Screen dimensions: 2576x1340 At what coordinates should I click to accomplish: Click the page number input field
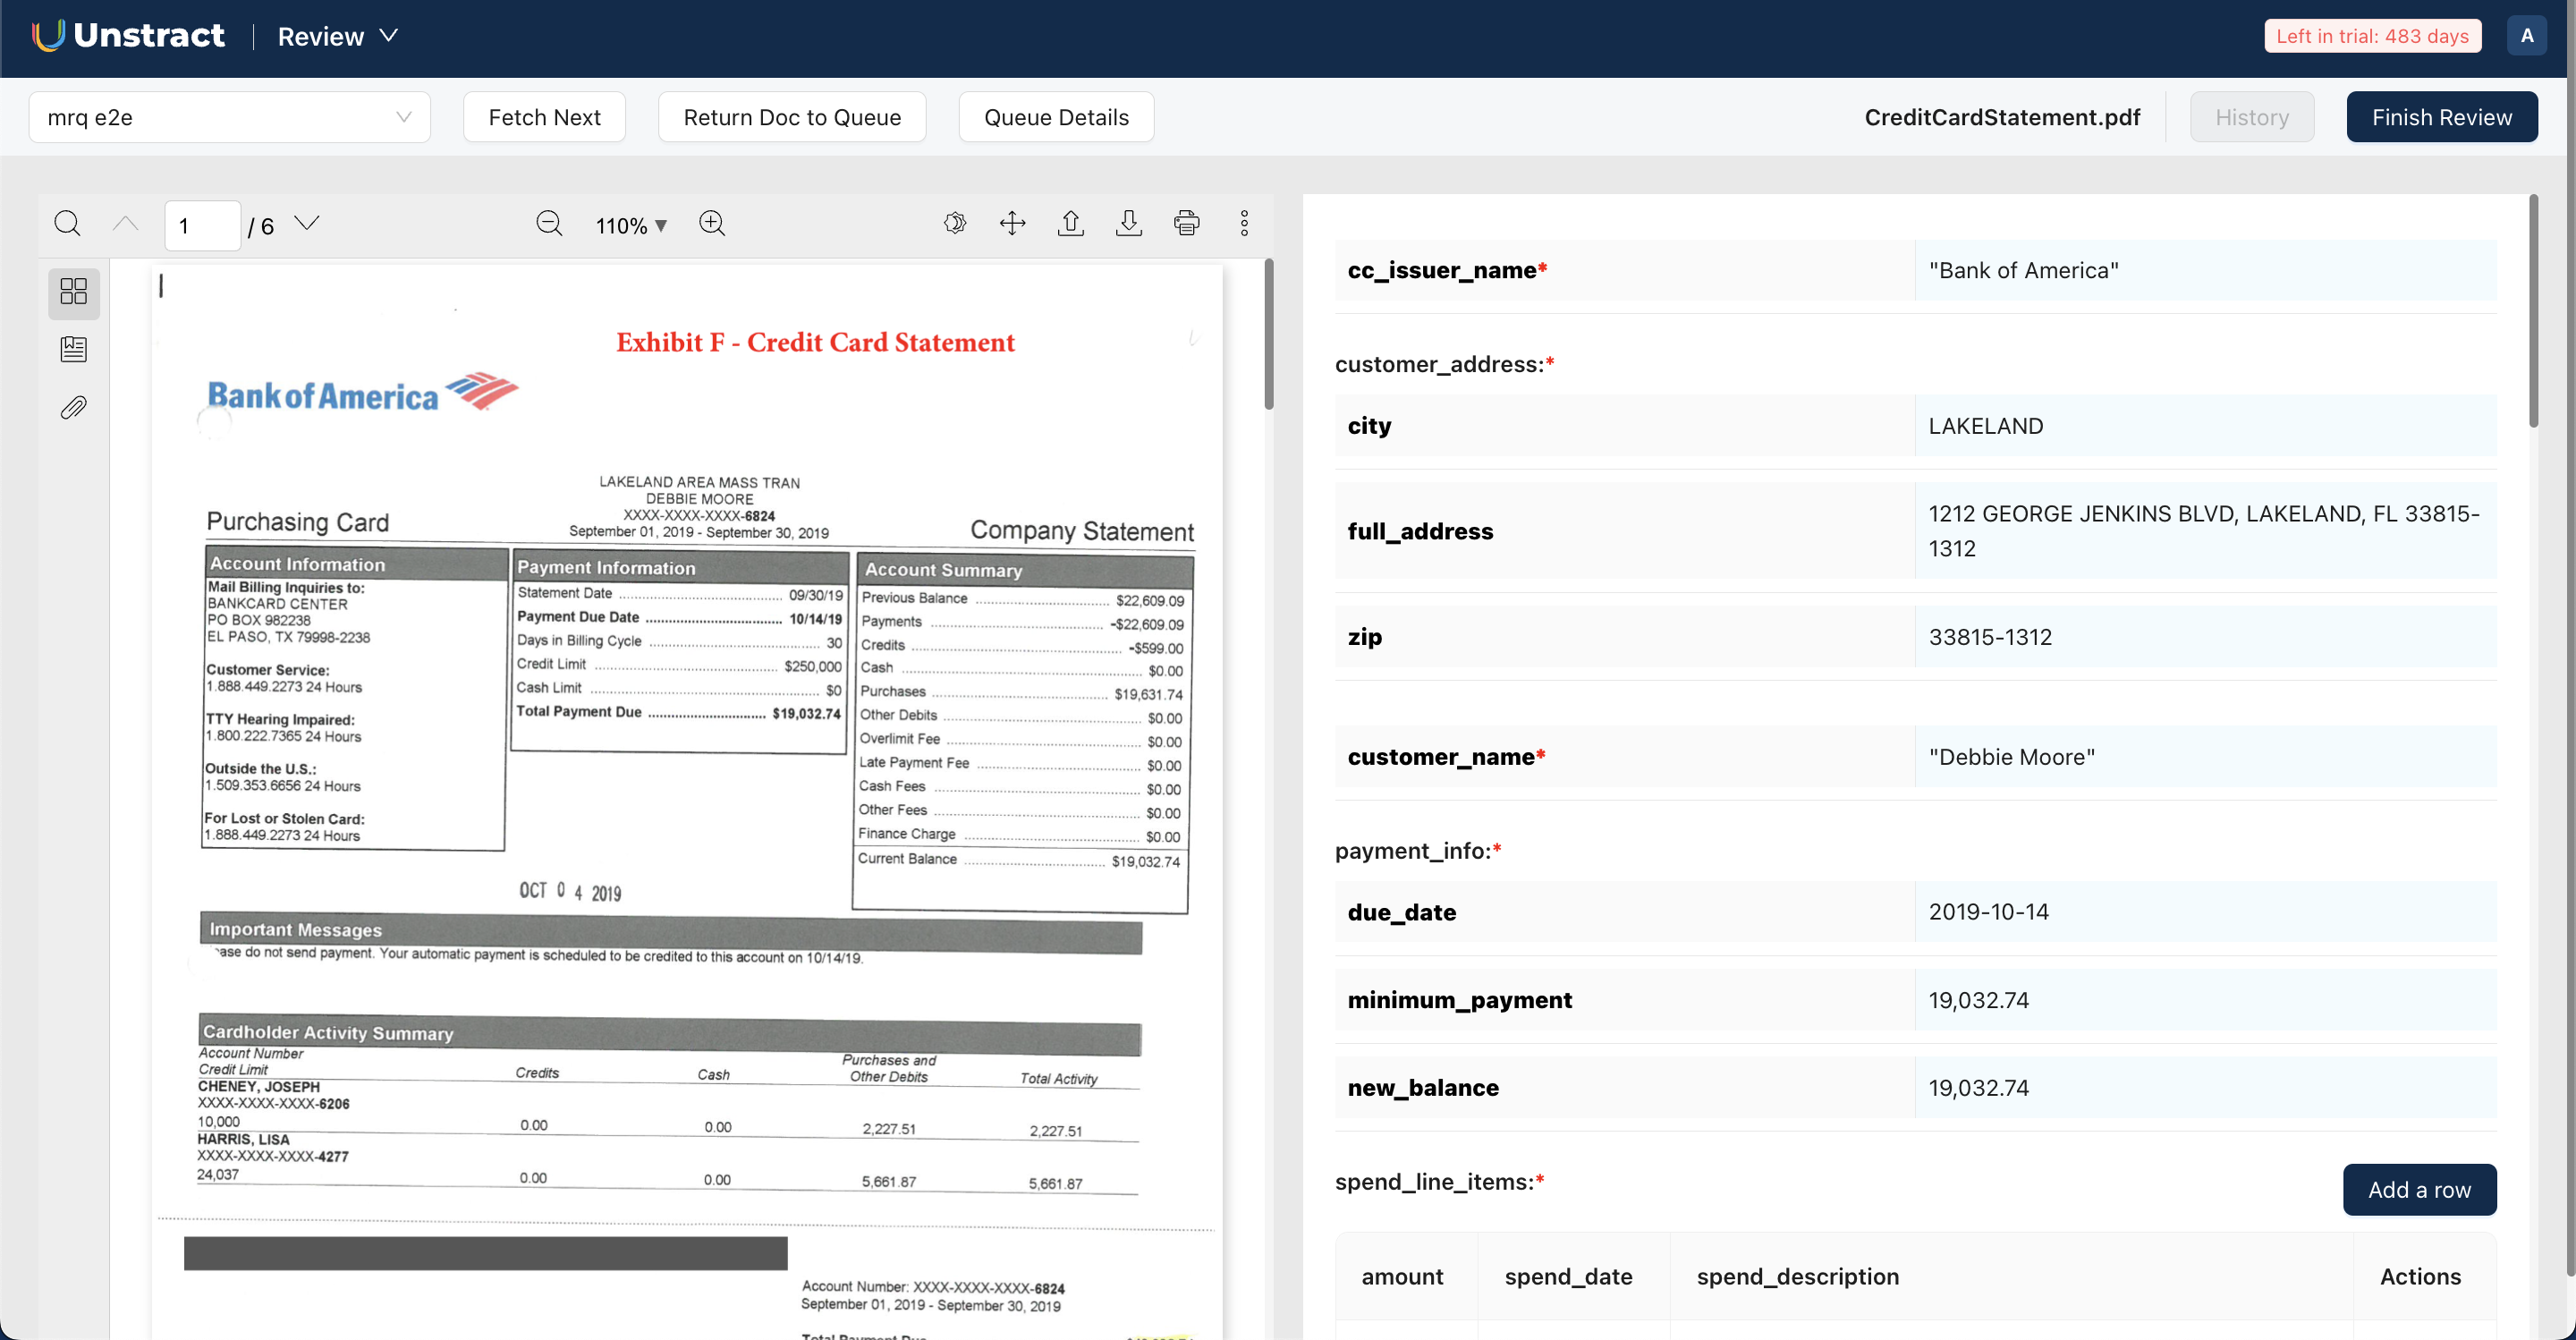pos(202,226)
